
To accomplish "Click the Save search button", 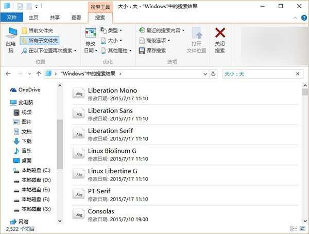I will [x=152, y=51].
